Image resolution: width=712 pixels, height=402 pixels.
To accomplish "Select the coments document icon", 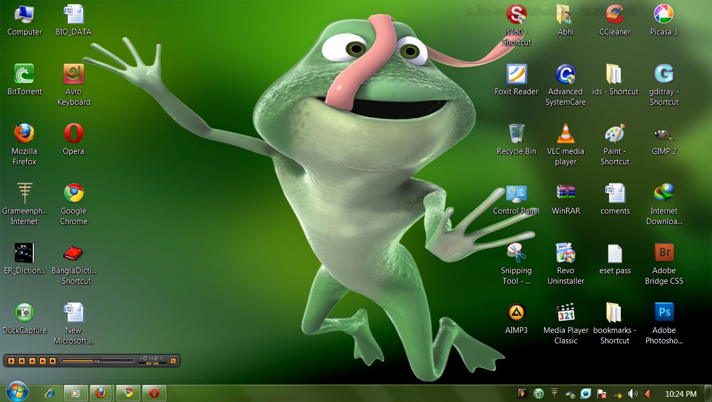I will 615,199.
